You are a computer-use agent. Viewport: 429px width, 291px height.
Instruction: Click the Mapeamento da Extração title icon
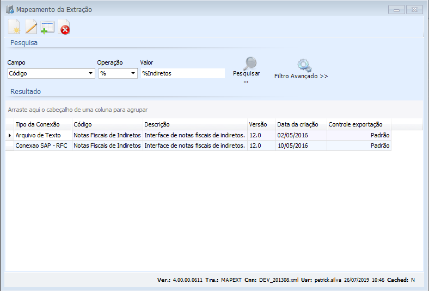click(10, 9)
